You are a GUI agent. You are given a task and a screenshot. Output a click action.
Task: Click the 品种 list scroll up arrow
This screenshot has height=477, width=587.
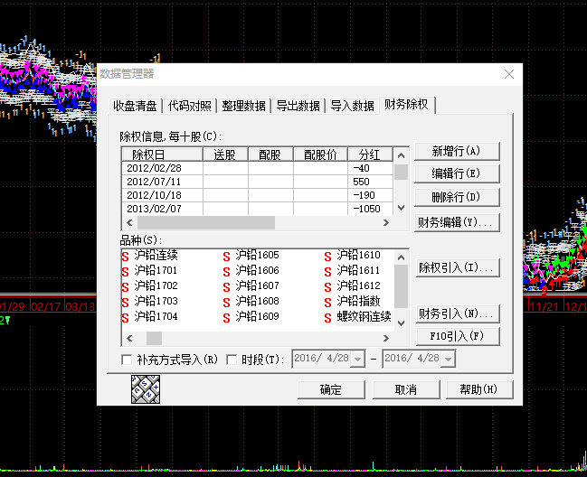coord(401,257)
